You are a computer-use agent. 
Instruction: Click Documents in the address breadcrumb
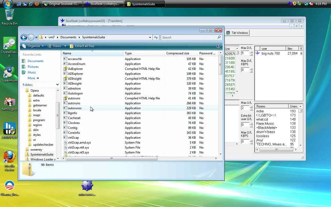tap(68, 37)
